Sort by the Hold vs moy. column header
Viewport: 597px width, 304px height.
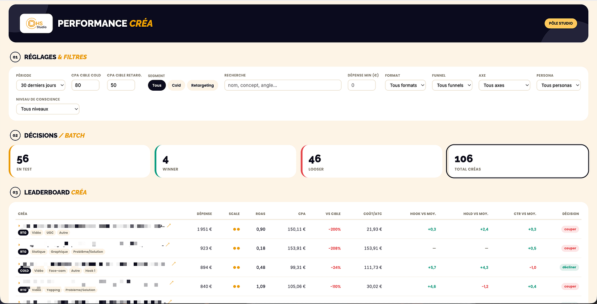(x=476, y=214)
